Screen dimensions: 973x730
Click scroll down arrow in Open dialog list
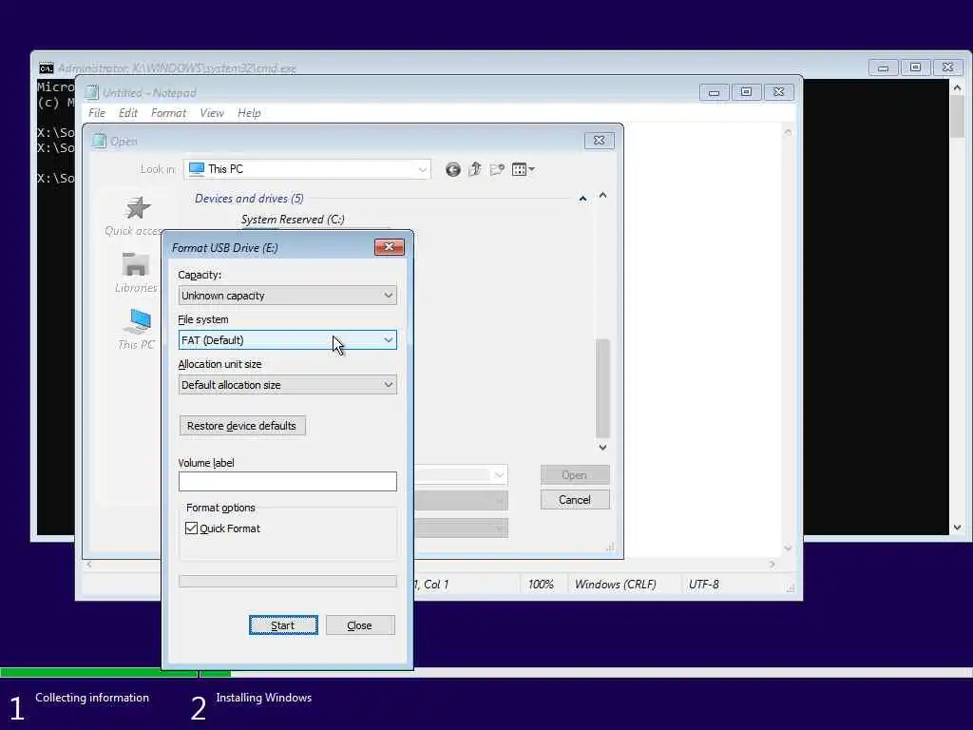[x=602, y=447]
